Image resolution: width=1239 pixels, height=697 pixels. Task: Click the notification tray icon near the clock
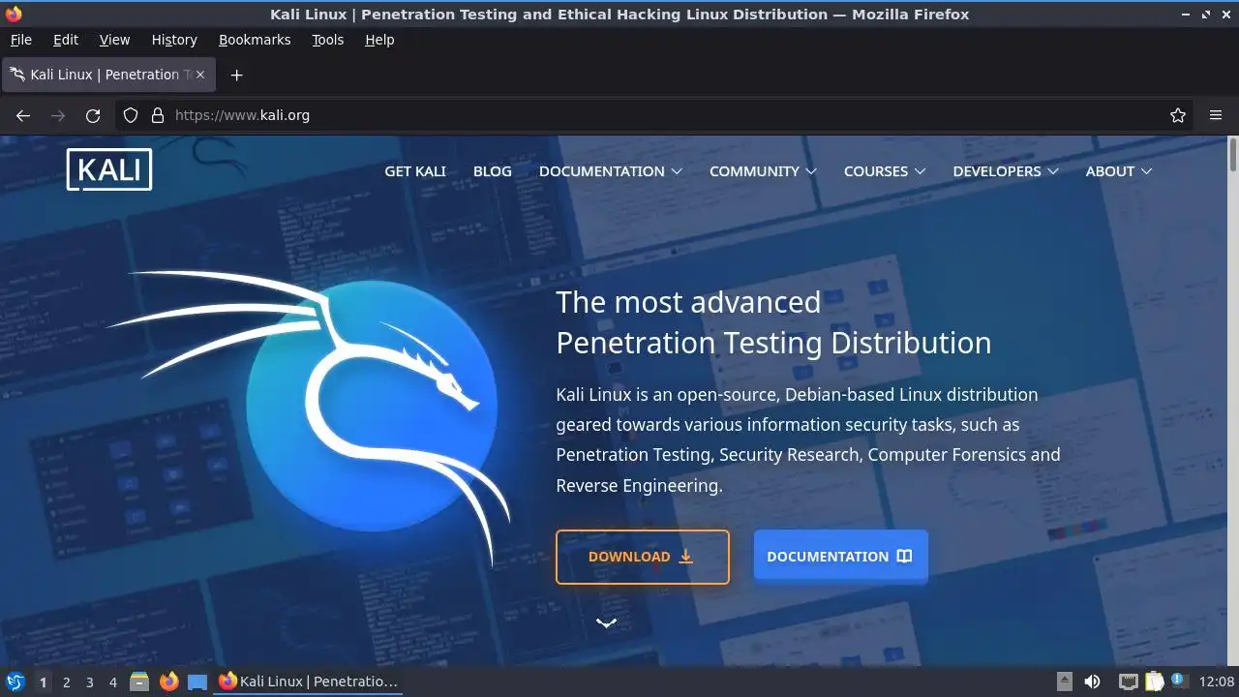coord(1178,682)
